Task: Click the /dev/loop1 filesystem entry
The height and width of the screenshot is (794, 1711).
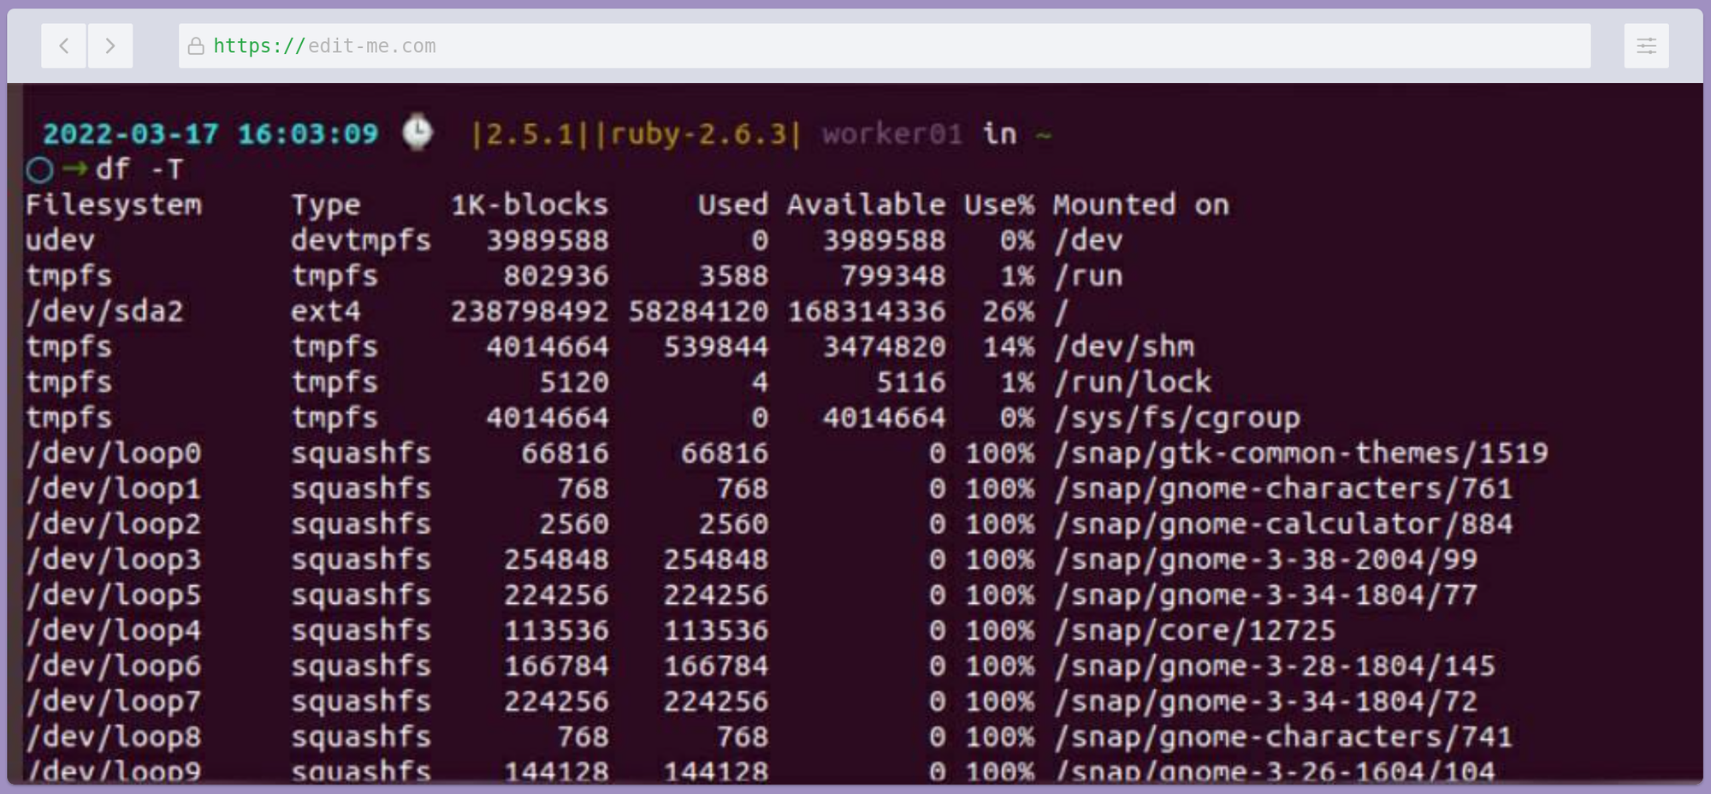Action: 114,489
